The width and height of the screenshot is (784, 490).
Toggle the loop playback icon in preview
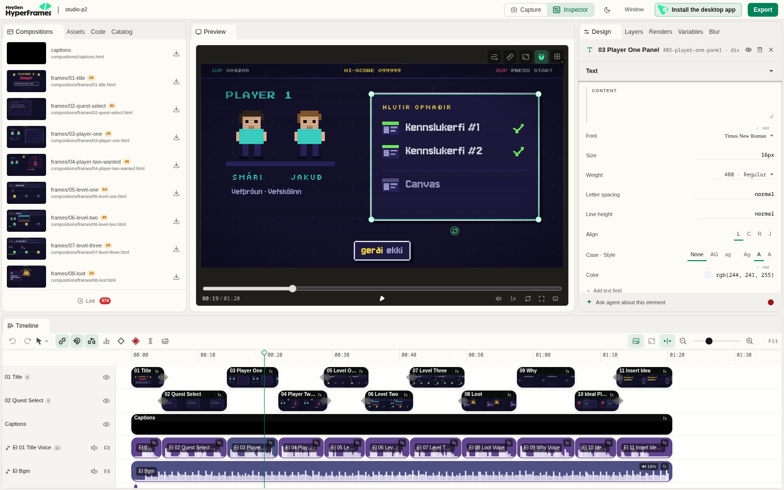coord(528,298)
